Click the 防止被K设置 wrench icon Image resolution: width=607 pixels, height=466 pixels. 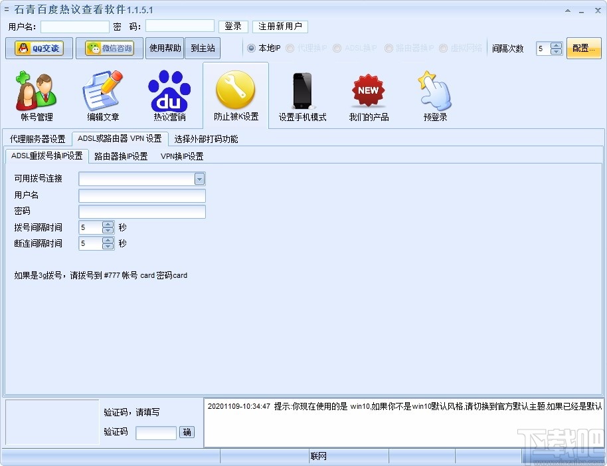tap(236, 93)
